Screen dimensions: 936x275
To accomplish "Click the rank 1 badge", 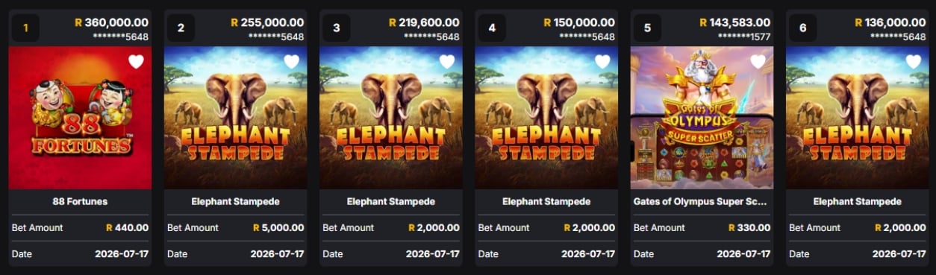I will pyautogui.click(x=25, y=28).
